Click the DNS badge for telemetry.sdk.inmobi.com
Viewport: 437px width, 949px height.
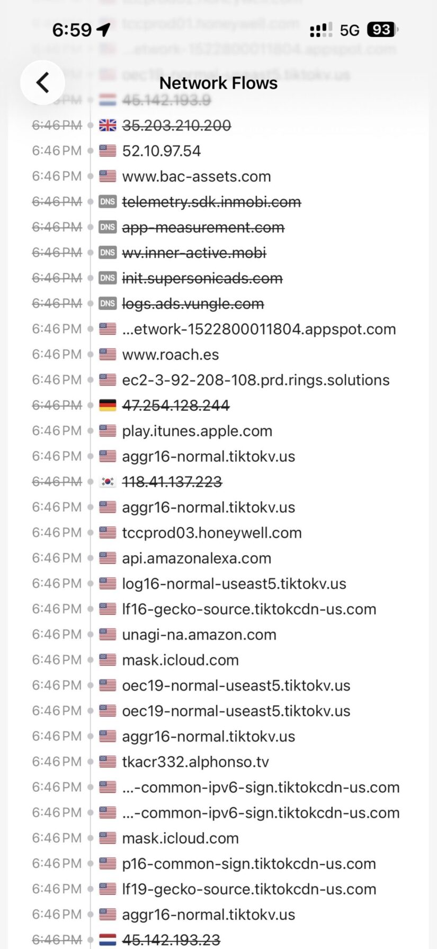[108, 202]
